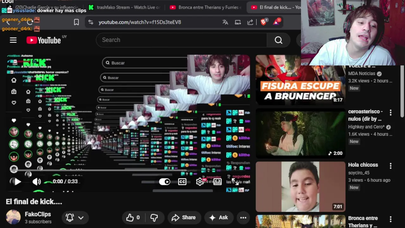Toggle the autoplay switch in the player
The height and width of the screenshot is (228, 405).
point(165,181)
